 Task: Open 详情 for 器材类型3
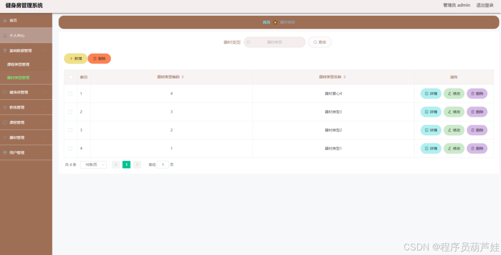point(431,112)
